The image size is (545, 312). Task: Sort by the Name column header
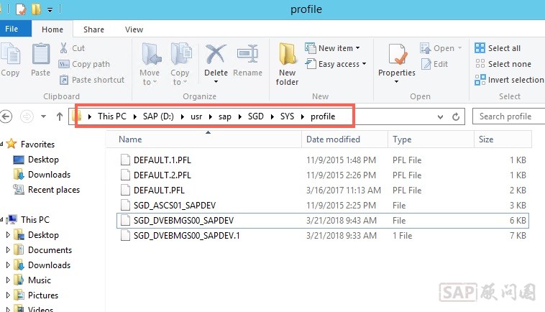click(x=204, y=139)
